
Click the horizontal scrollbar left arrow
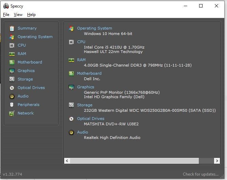tap(67, 161)
